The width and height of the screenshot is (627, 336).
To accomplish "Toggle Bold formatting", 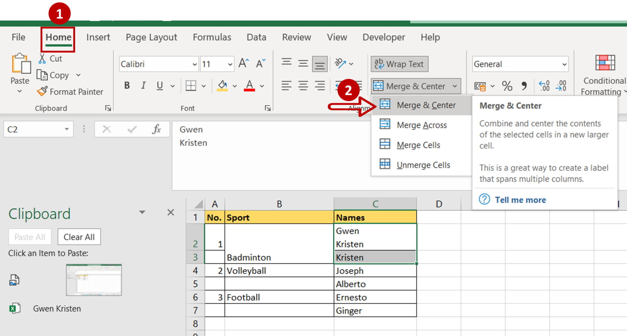I will click(127, 86).
